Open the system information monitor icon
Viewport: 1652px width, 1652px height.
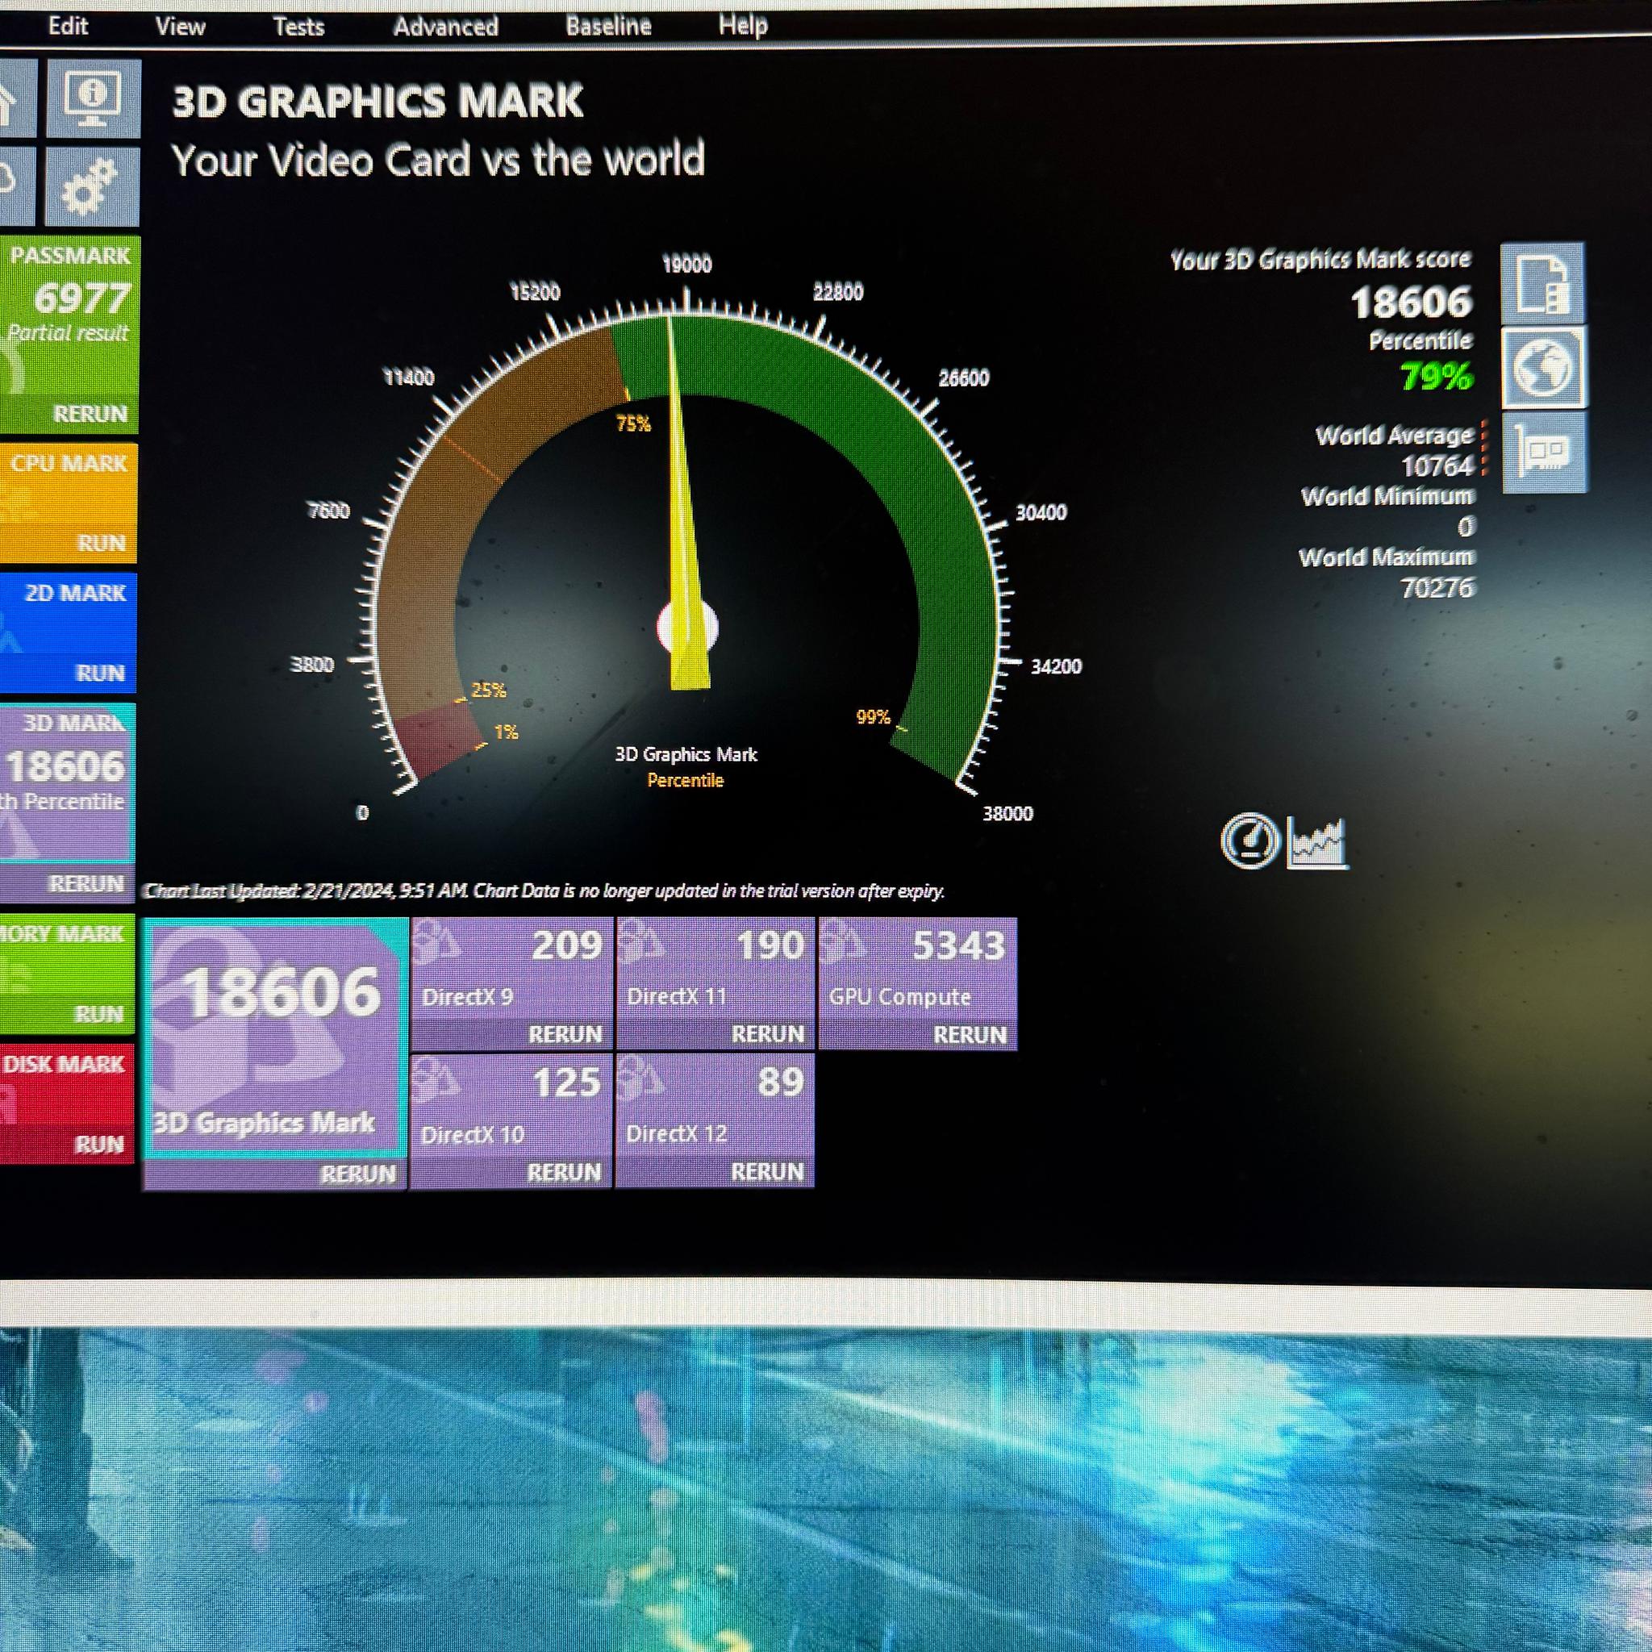point(94,98)
